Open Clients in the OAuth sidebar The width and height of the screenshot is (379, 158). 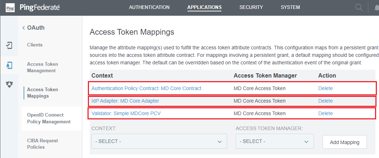click(x=35, y=45)
